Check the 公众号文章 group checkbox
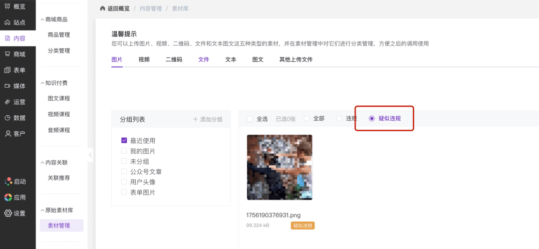 click(x=124, y=171)
